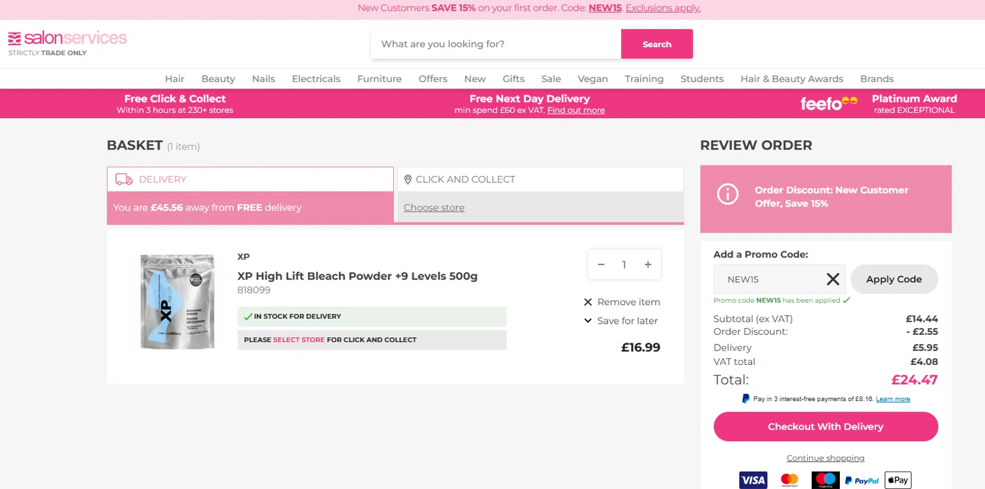This screenshot has width=985, height=489.
Task: Open the Vegan category
Action: [593, 79]
